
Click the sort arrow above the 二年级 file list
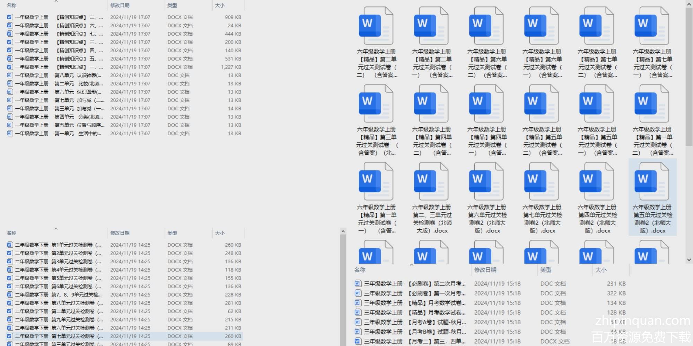tap(56, 229)
